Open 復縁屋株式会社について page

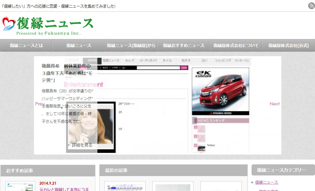(x=236, y=45)
